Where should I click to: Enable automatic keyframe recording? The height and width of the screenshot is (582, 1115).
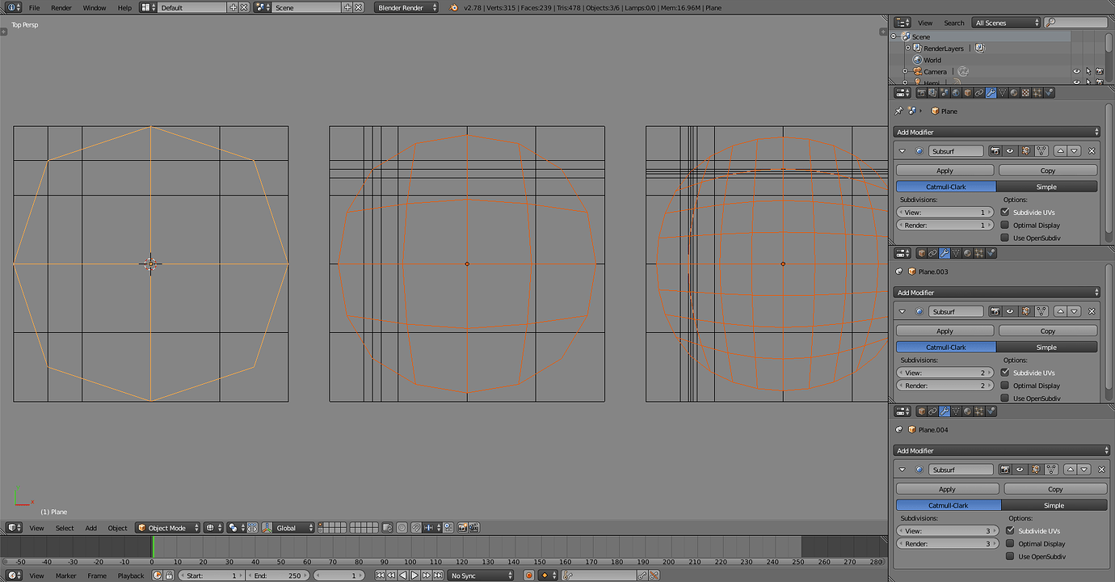pyautogui.click(x=529, y=576)
